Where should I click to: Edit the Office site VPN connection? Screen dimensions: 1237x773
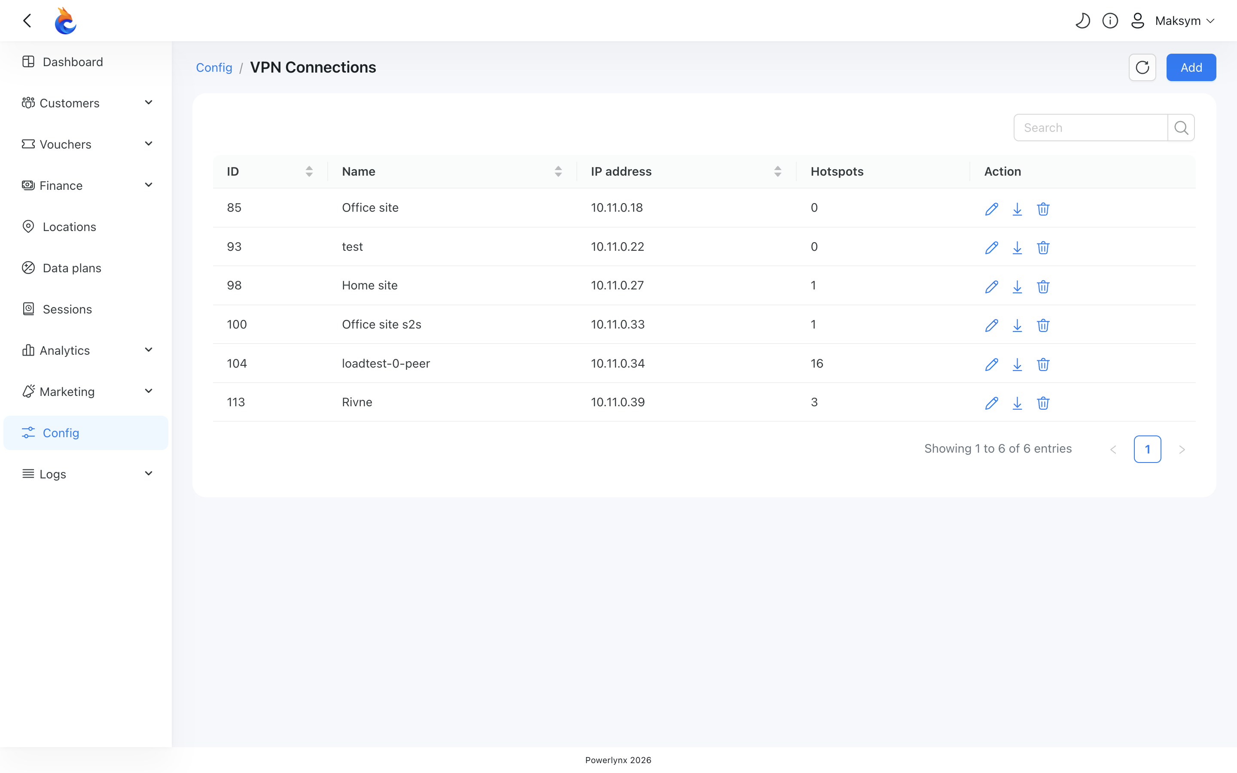click(x=992, y=209)
